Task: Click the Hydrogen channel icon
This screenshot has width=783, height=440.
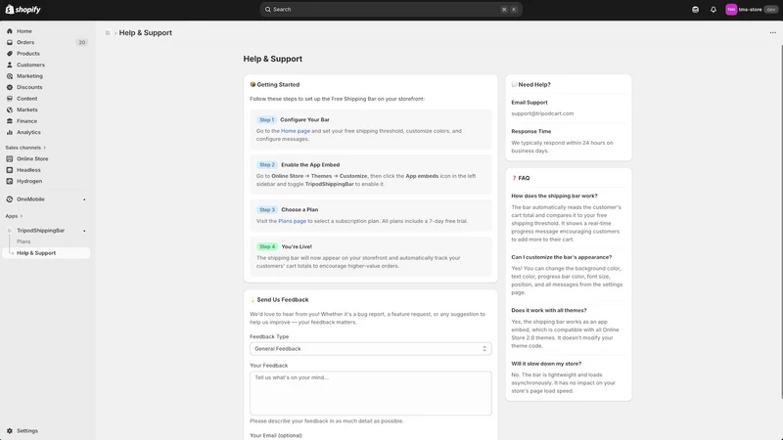Action: pos(10,181)
